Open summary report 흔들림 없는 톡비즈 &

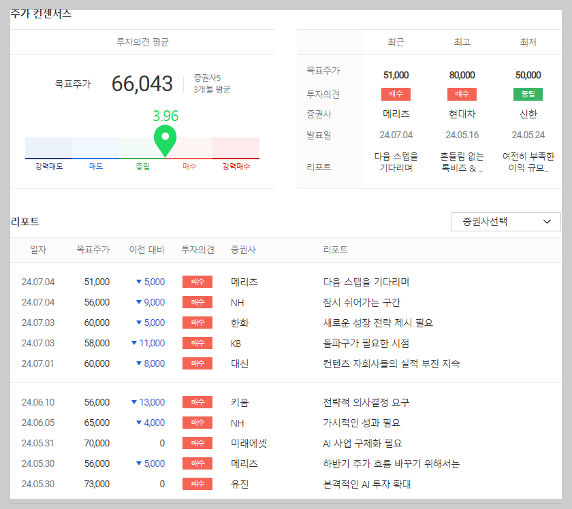pyautogui.click(x=462, y=162)
